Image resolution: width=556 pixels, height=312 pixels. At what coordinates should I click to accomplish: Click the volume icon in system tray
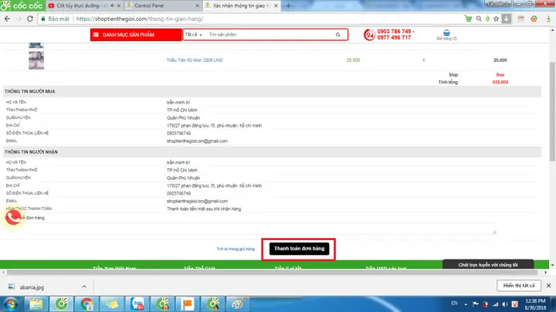505,304
